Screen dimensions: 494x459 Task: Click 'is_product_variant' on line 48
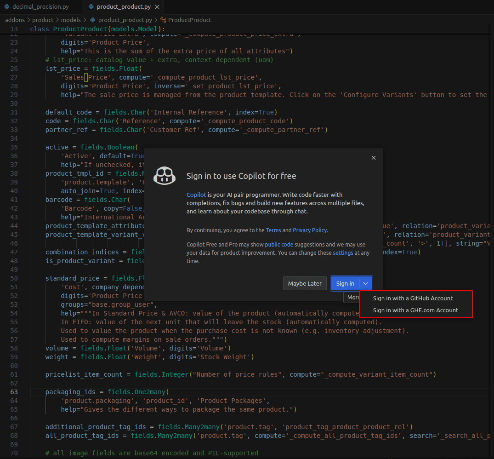pyautogui.click(x=80, y=261)
